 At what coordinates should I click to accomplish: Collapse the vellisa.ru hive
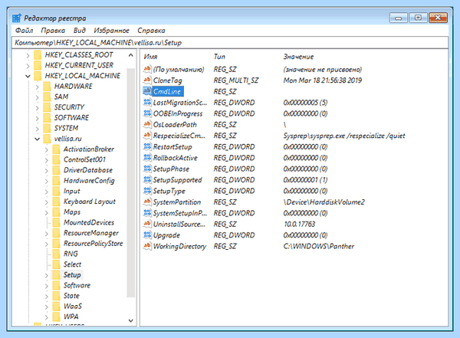click(x=38, y=139)
